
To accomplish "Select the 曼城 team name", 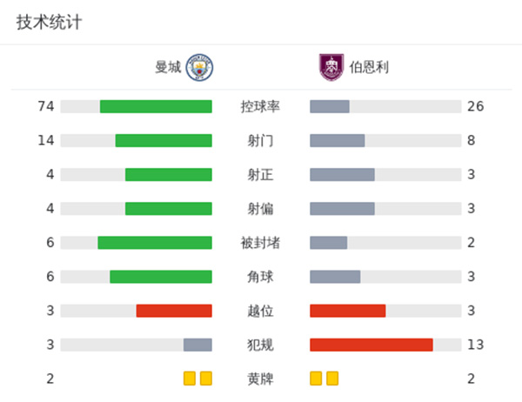I will (x=168, y=67).
